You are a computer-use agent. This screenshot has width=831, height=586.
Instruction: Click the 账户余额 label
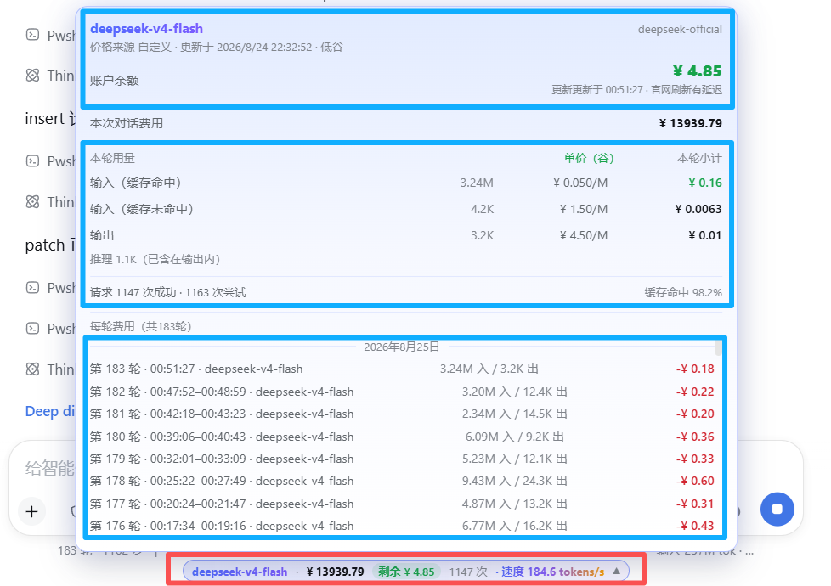pos(115,81)
